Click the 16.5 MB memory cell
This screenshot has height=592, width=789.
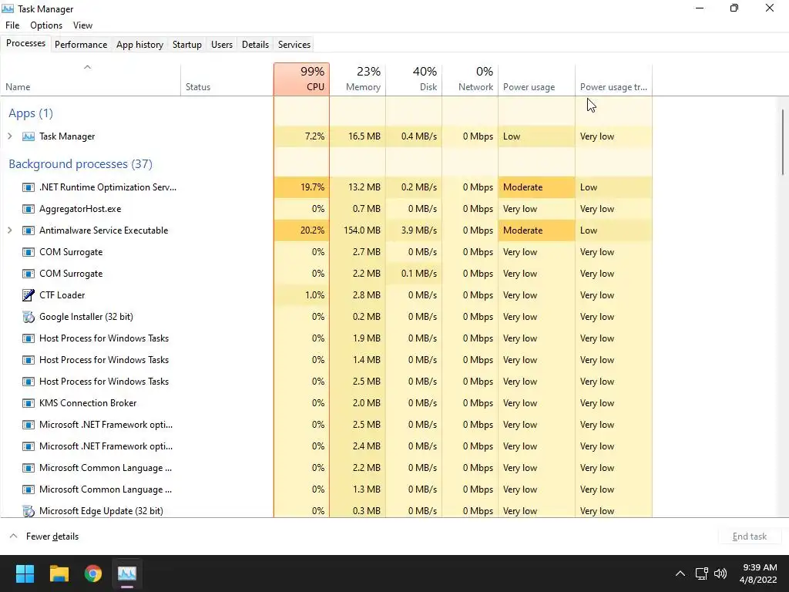pyautogui.click(x=358, y=136)
